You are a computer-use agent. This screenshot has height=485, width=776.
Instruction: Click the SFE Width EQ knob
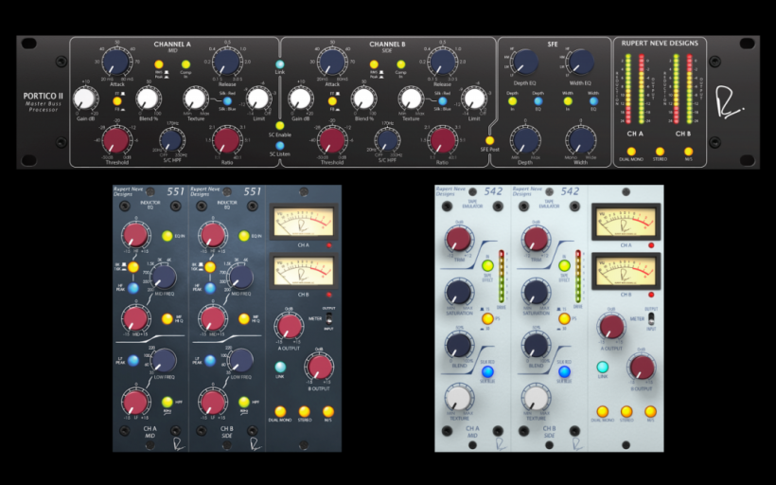pos(580,63)
